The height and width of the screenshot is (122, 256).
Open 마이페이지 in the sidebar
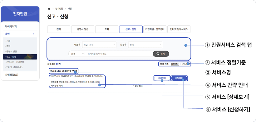click(11, 26)
